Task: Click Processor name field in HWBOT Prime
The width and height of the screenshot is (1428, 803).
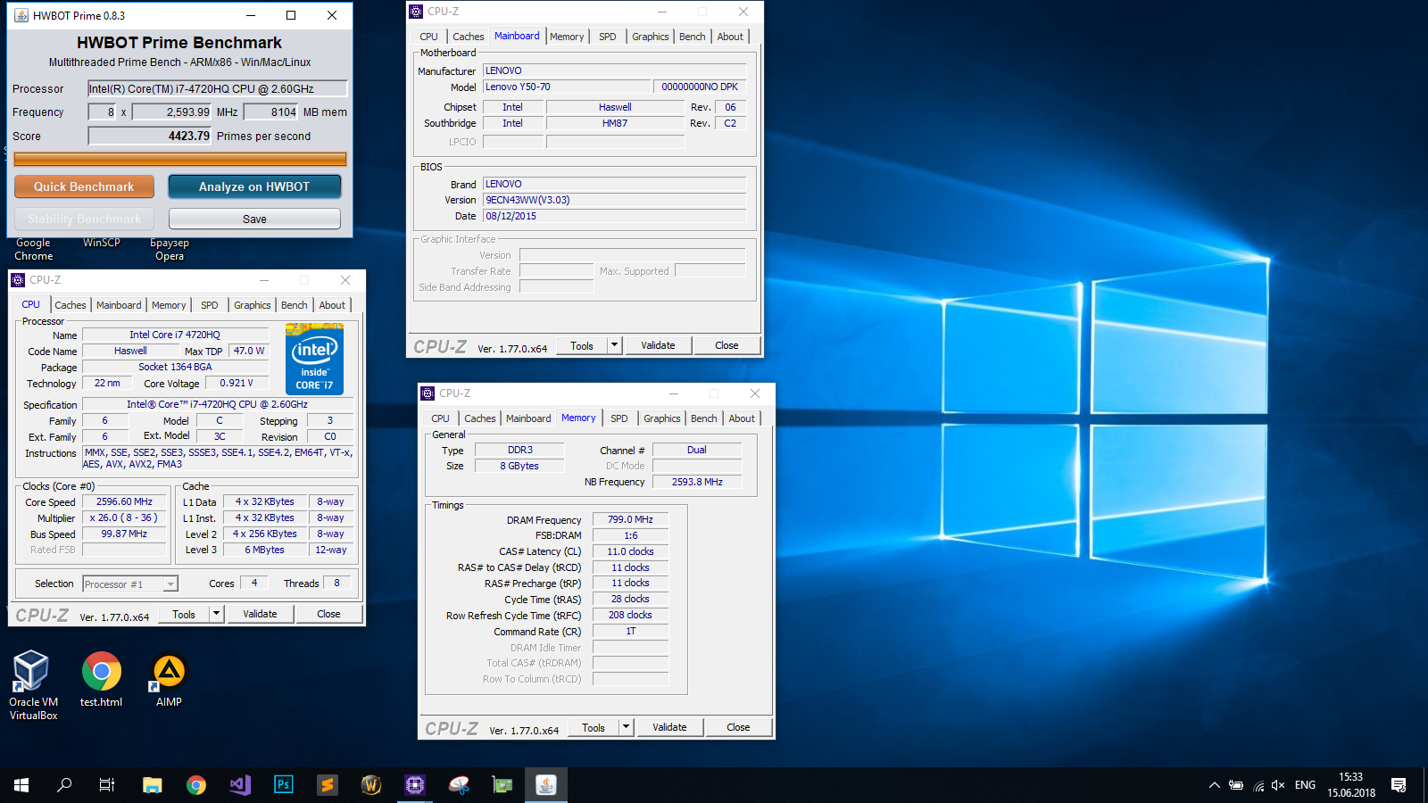Action: pos(218,88)
